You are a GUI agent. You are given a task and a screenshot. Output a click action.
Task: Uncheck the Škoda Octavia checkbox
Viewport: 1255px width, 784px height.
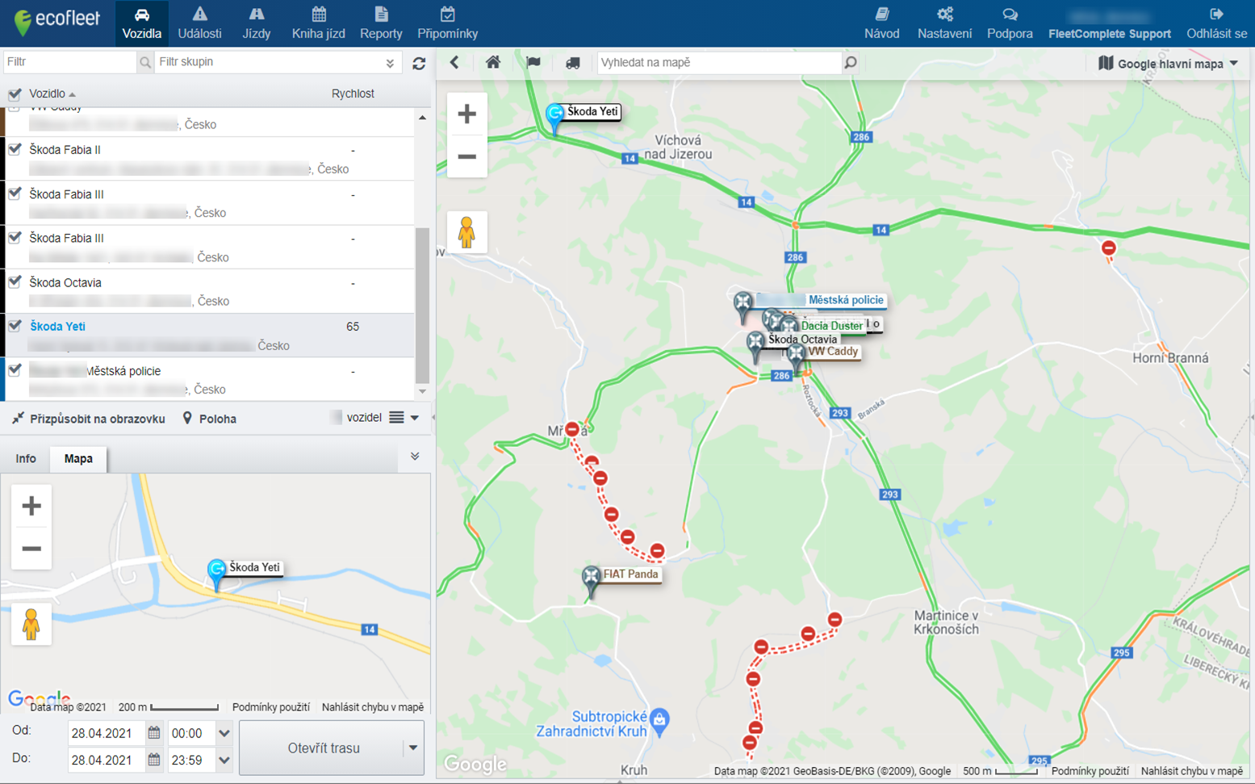click(x=15, y=281)
